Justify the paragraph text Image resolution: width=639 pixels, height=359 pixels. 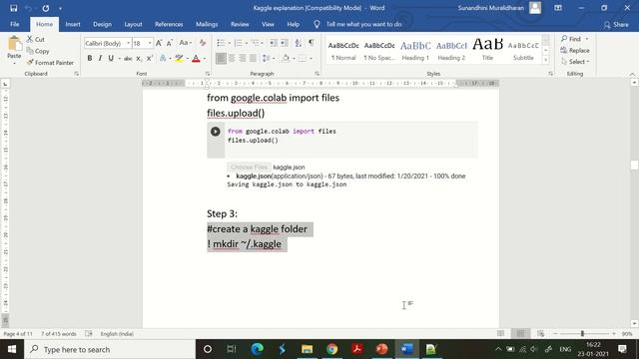253,58
